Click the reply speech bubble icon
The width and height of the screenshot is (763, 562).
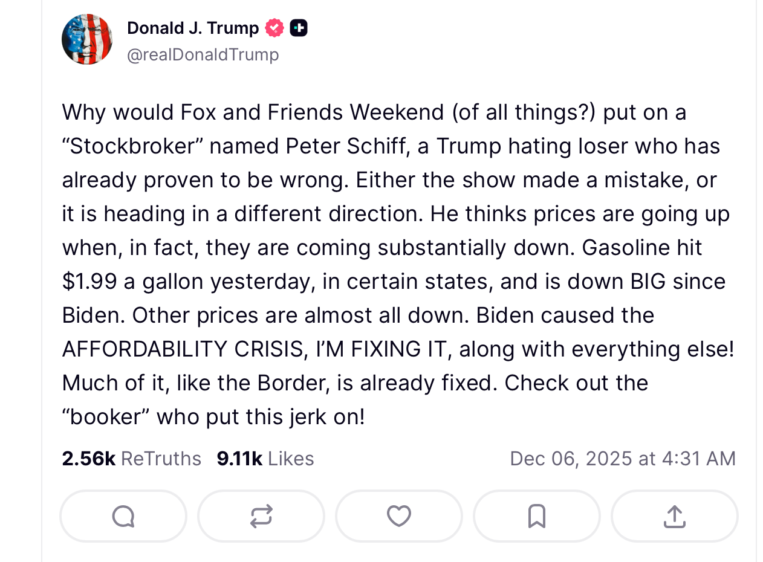(123, 516)
